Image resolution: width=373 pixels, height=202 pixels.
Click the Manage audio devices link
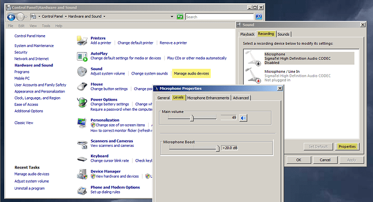click(x=191, y=73)
